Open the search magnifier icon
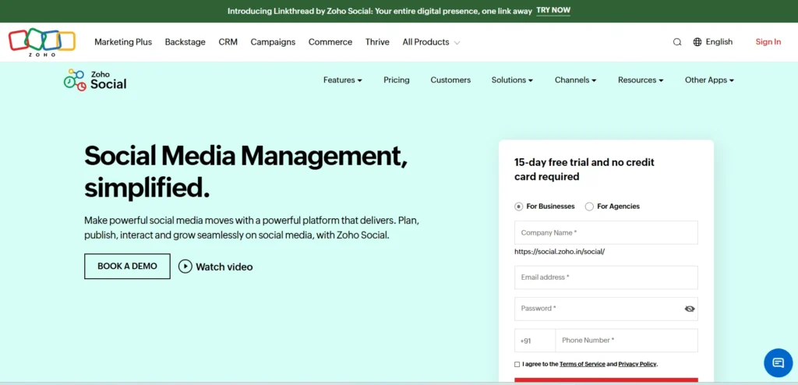798x385 pixels. coord(677,42)
